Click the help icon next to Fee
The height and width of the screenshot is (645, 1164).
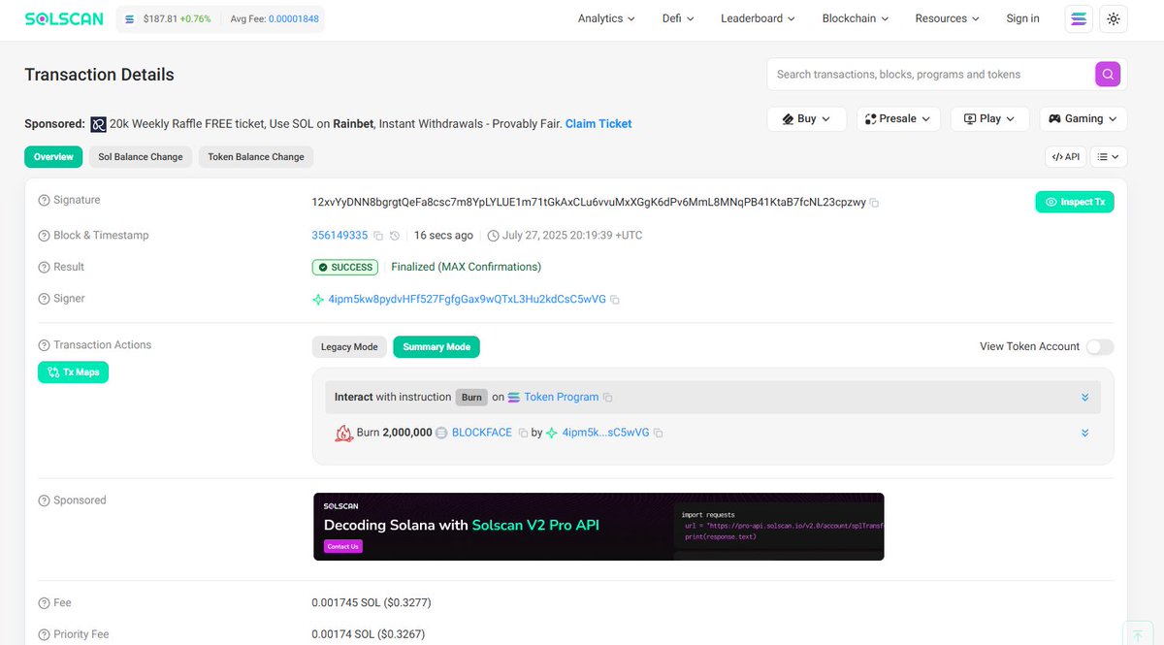[44, 603]
